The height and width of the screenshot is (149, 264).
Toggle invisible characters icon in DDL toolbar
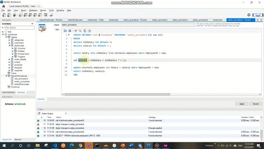click(85, 31)
